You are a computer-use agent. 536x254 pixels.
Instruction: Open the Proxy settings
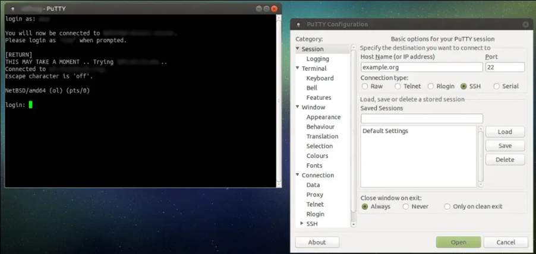pos(314,195)
